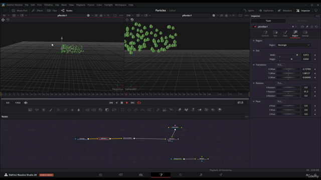Collapse the Rotation section

coord(254,83)
